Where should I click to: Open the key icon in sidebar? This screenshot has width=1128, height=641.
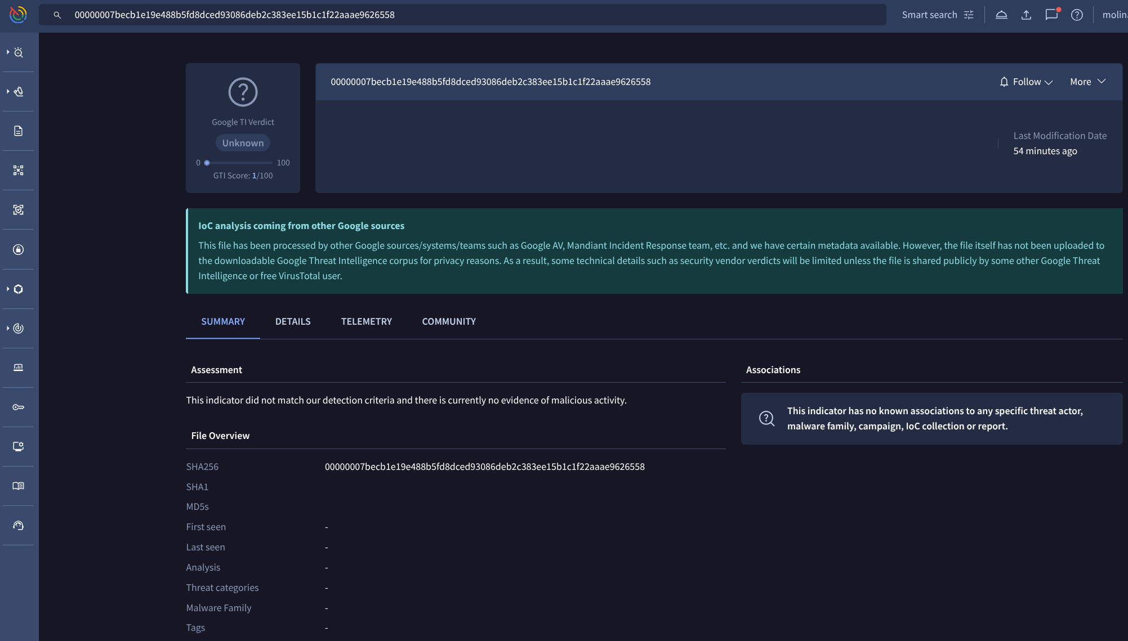19,407
